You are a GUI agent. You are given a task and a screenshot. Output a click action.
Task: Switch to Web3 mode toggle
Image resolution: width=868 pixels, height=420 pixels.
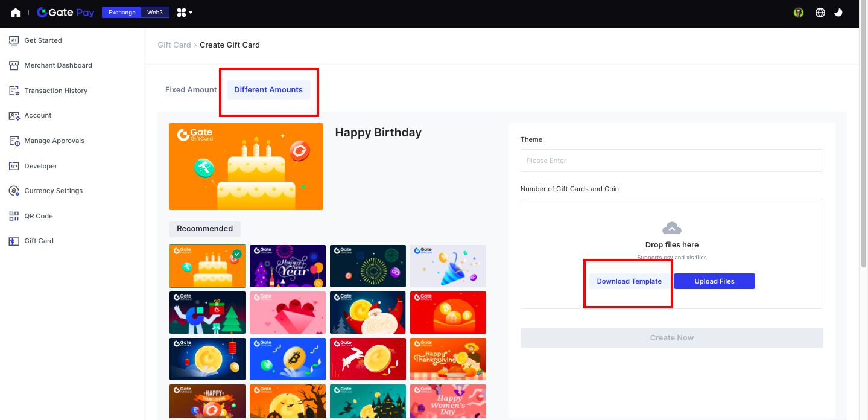coord(155,13)
